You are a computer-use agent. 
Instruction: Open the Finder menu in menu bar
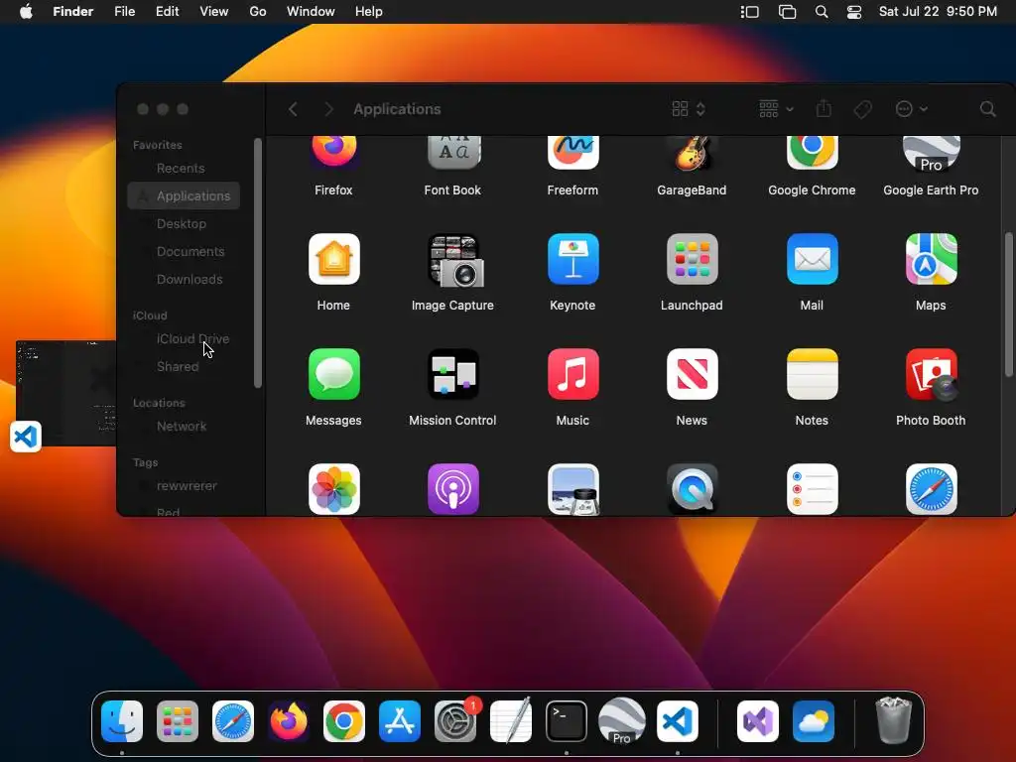[x=73, y=12]
